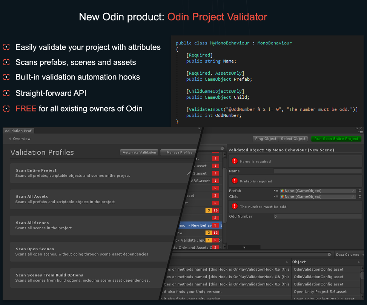Click the Child None (GameObject) field

click(318, 196)
